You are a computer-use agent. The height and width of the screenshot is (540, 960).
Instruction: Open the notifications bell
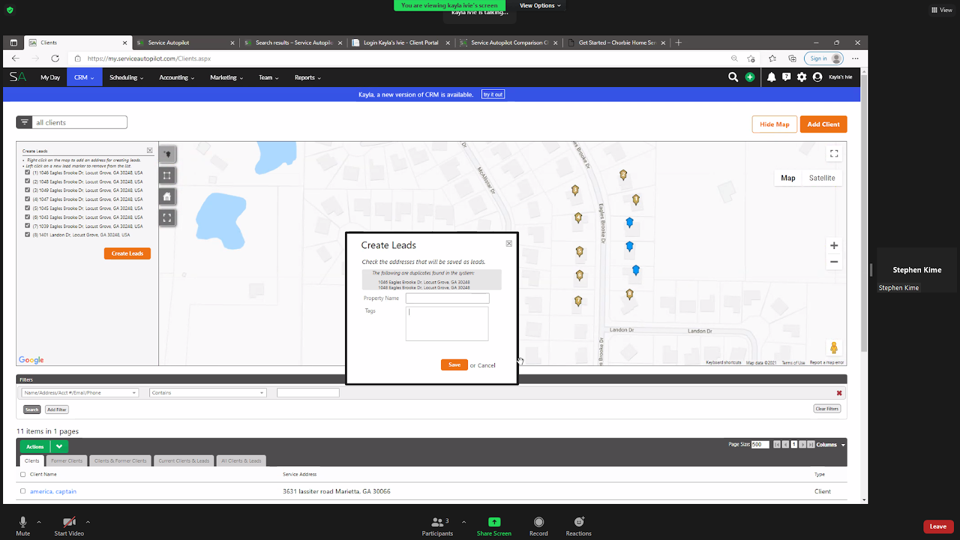[x=772, y=77]
